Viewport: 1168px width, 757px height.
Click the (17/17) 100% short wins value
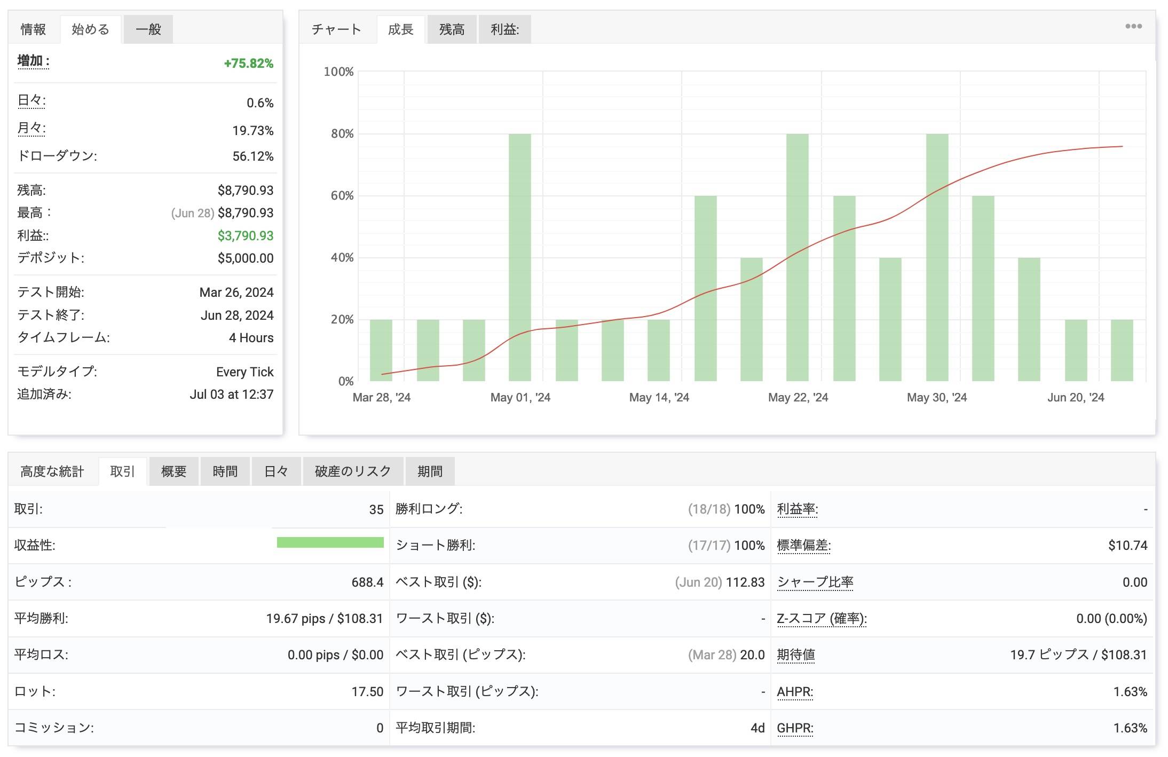(726, 546)
